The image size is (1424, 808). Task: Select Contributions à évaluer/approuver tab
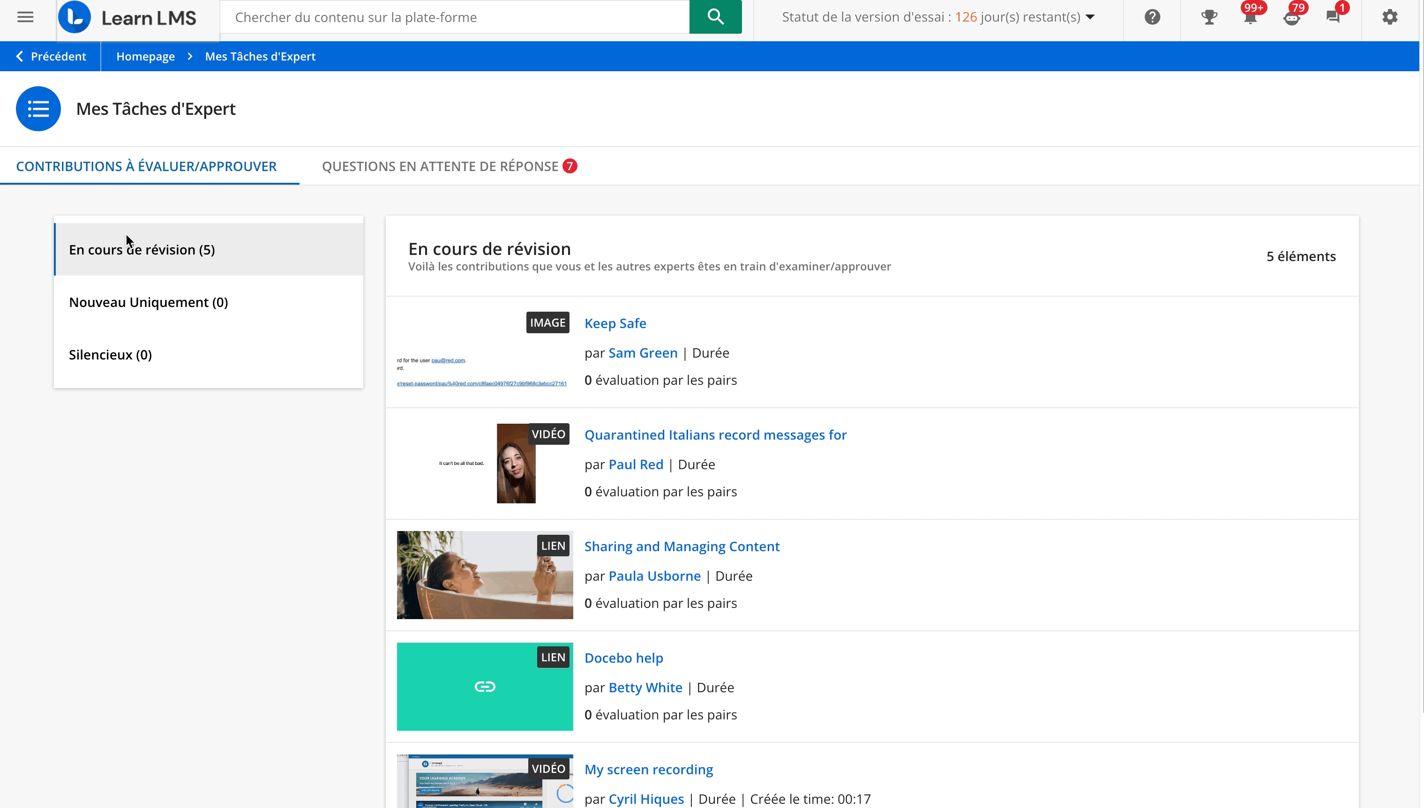[146, 166]
